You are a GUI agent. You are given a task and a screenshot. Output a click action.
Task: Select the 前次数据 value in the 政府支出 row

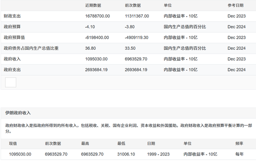coord(136,70)
